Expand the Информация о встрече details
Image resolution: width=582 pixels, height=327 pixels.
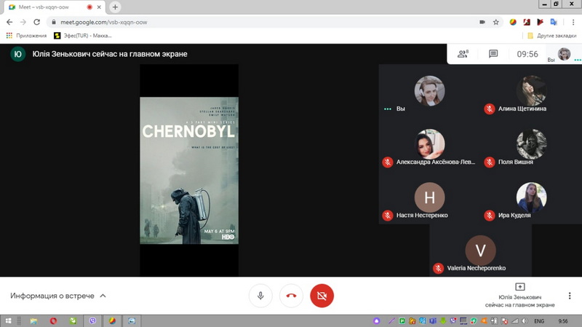click(x=58, y=296)
